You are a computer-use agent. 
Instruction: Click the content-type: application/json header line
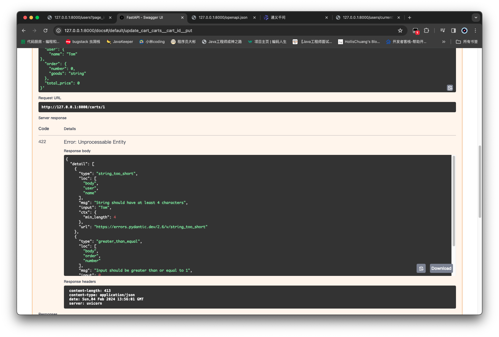(102, 295)
